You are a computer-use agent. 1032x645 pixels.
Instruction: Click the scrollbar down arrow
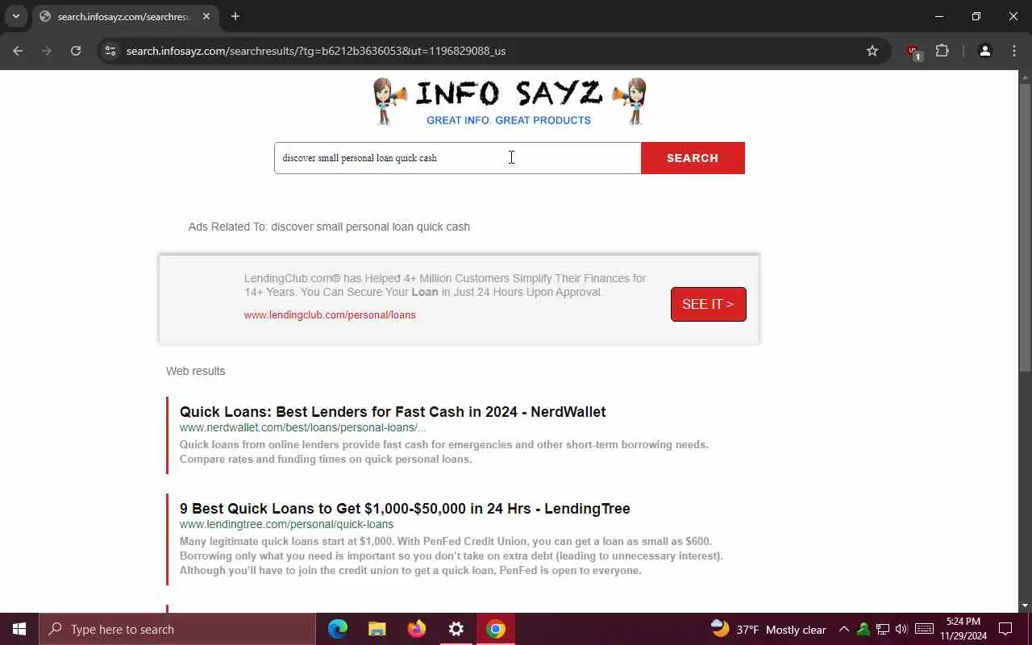click(1026, 605)
